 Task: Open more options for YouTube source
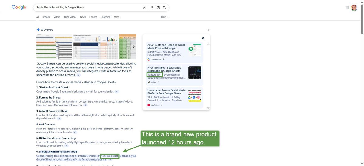coord(161,105)
